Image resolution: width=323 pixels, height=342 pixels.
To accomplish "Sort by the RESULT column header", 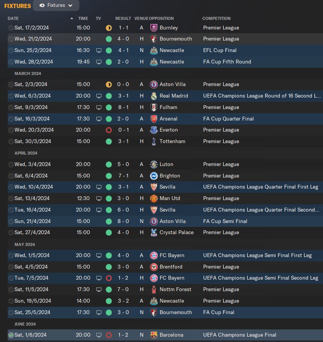I will [123, 18].
